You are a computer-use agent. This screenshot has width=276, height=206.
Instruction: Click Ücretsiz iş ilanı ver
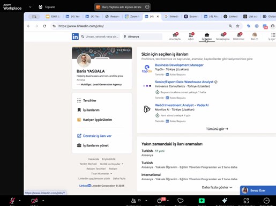pos(94,136)
